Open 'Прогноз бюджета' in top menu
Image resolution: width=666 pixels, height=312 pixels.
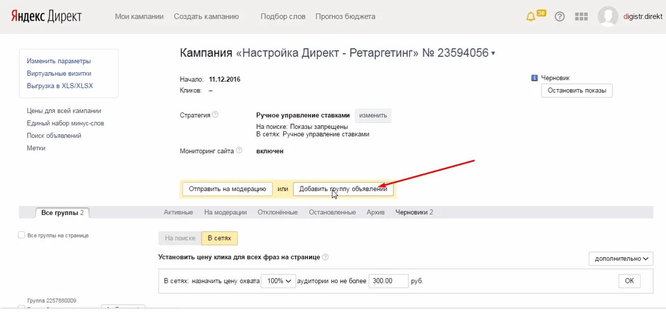(x=345, y=16)
